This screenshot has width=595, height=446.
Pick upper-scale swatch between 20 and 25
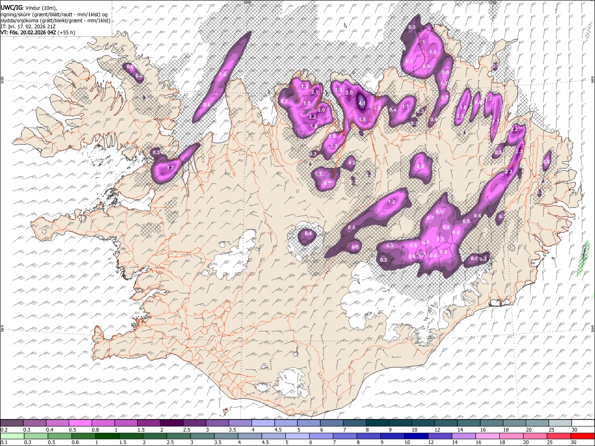point(537,423)
